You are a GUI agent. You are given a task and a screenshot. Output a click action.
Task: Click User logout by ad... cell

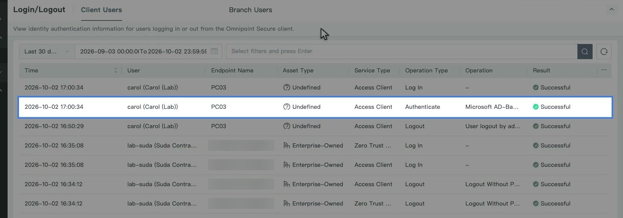coord(493,126)
